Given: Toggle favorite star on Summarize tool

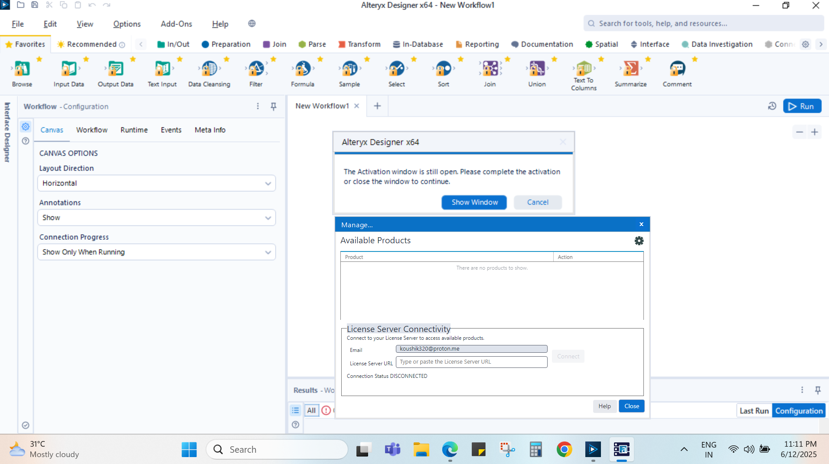Looking at the screenshot, I should 648,59.
